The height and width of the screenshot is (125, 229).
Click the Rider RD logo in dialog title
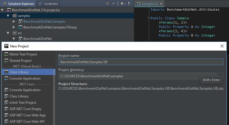click(6, 46)
